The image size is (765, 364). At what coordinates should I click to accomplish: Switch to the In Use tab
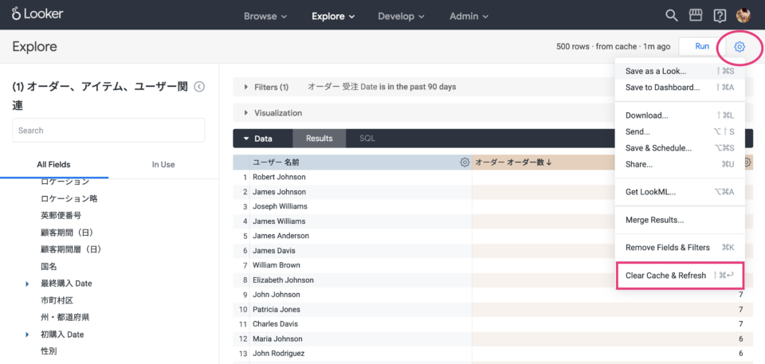163,164
